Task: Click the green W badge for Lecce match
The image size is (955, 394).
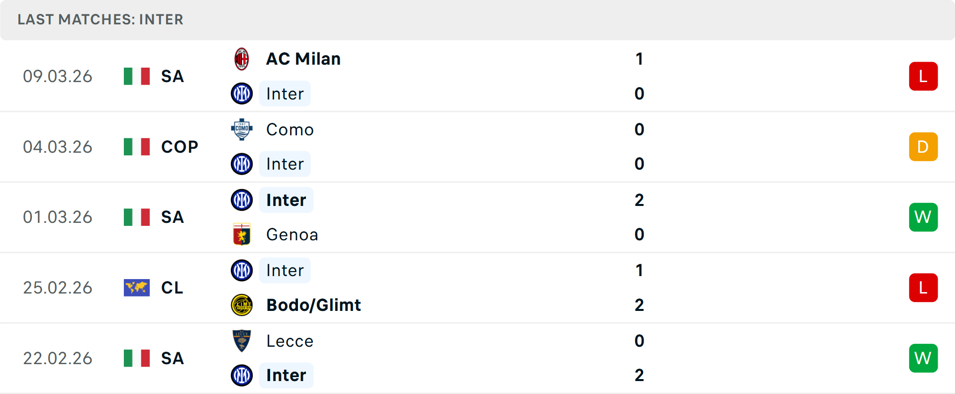Action: point(924,358)
